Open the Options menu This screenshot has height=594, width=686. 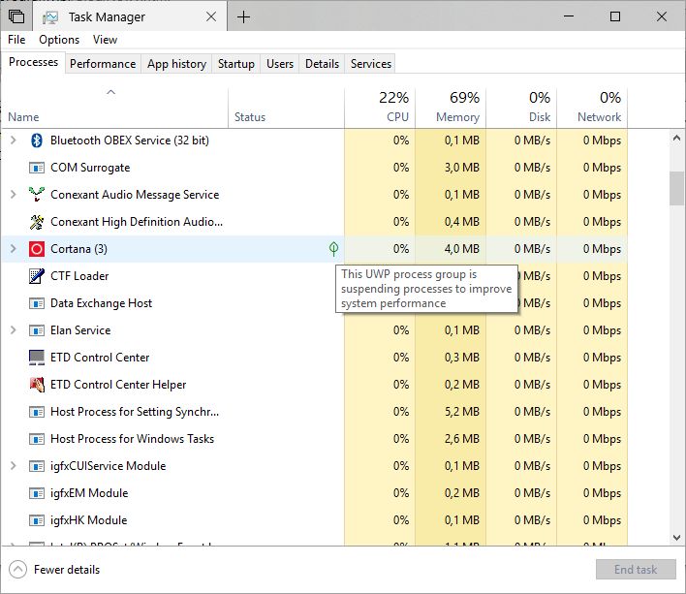pyautogui.click(x=59, y=40)
